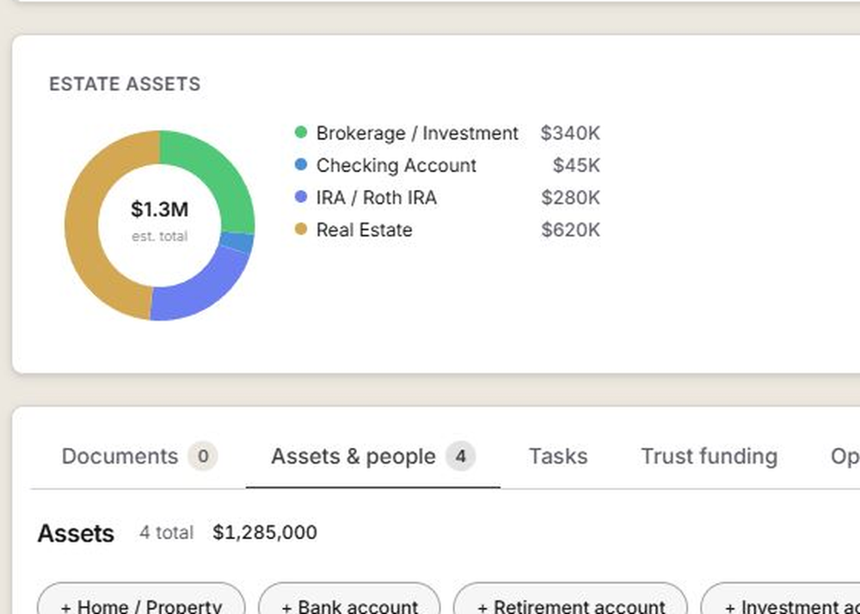This screenshot has width=860, height=614.
Task: Click the $280K value
Action: coord(570,198)
